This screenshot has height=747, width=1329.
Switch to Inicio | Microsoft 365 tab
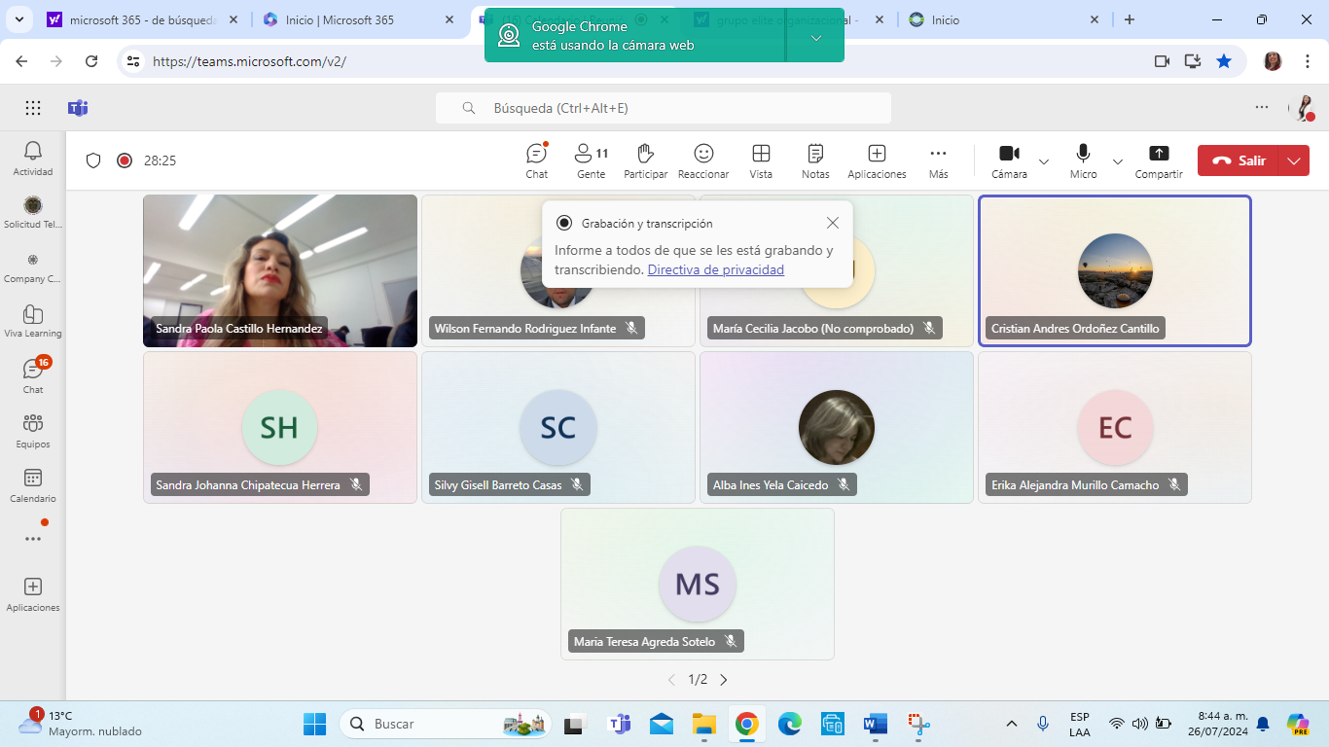pyautogui.click(x=356, y=19)
